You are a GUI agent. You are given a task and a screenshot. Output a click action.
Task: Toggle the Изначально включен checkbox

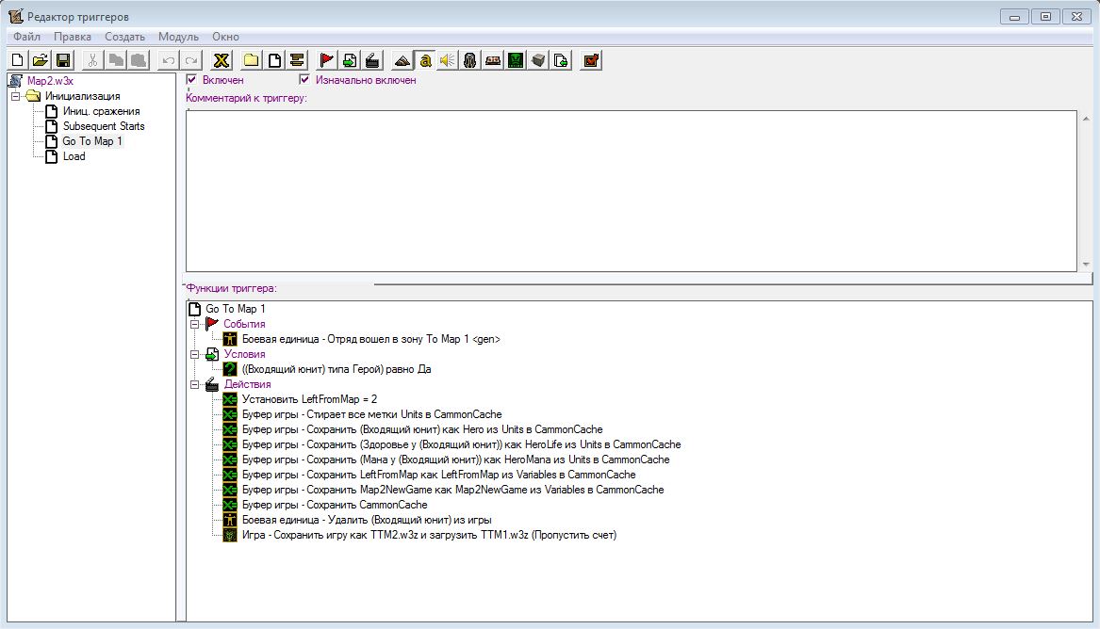pos(304,80)
